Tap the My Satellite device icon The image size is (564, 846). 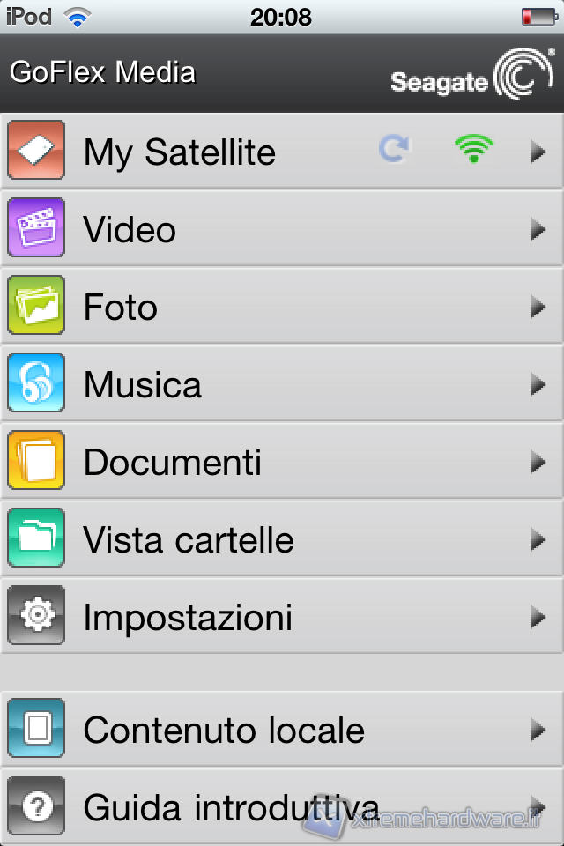click(x=36, y=151)
